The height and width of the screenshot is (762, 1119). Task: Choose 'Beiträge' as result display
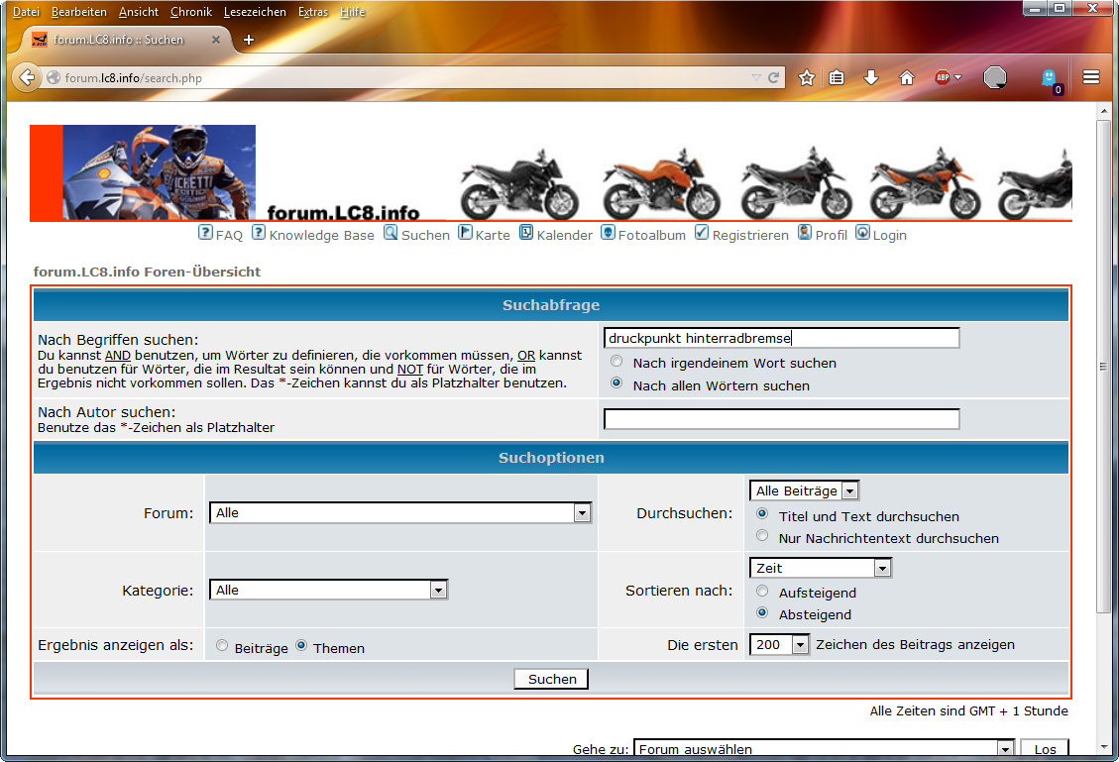tap(222, 646)
